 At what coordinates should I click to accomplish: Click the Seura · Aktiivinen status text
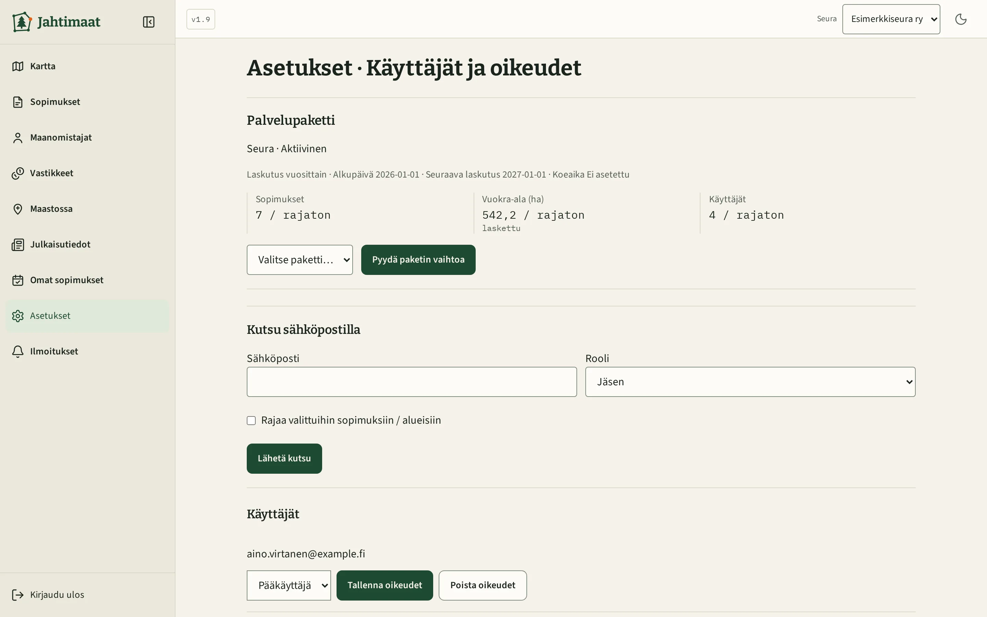pos(287,148)
